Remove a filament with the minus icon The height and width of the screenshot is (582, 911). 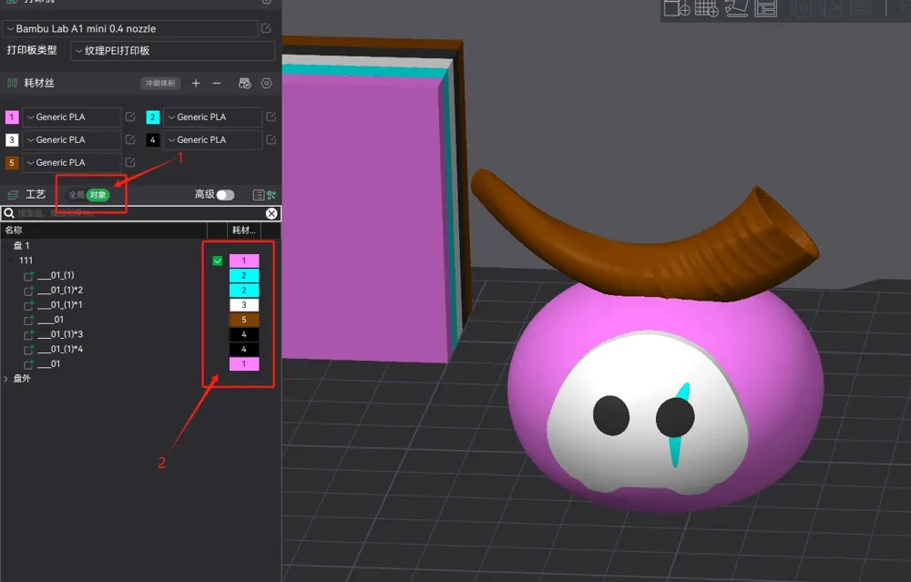[x=217, y=83]
